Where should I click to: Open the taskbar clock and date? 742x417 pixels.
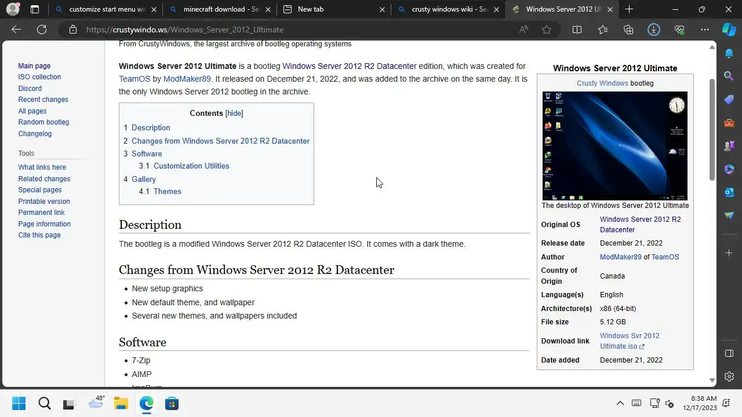click(x=700, y=403)
